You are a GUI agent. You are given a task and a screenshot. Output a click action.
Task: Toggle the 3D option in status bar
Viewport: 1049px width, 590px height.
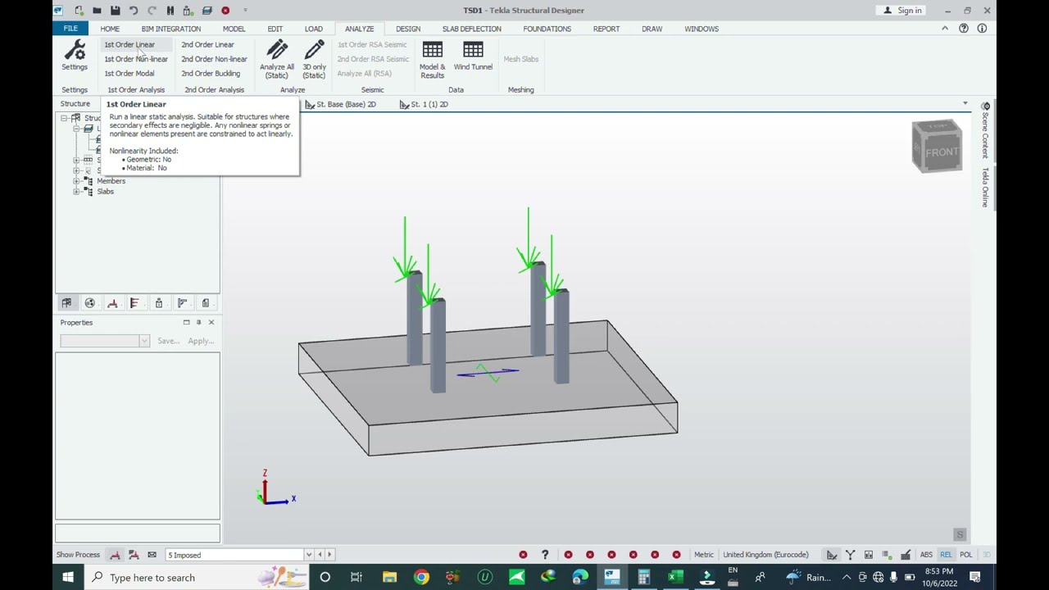[986, 555]
